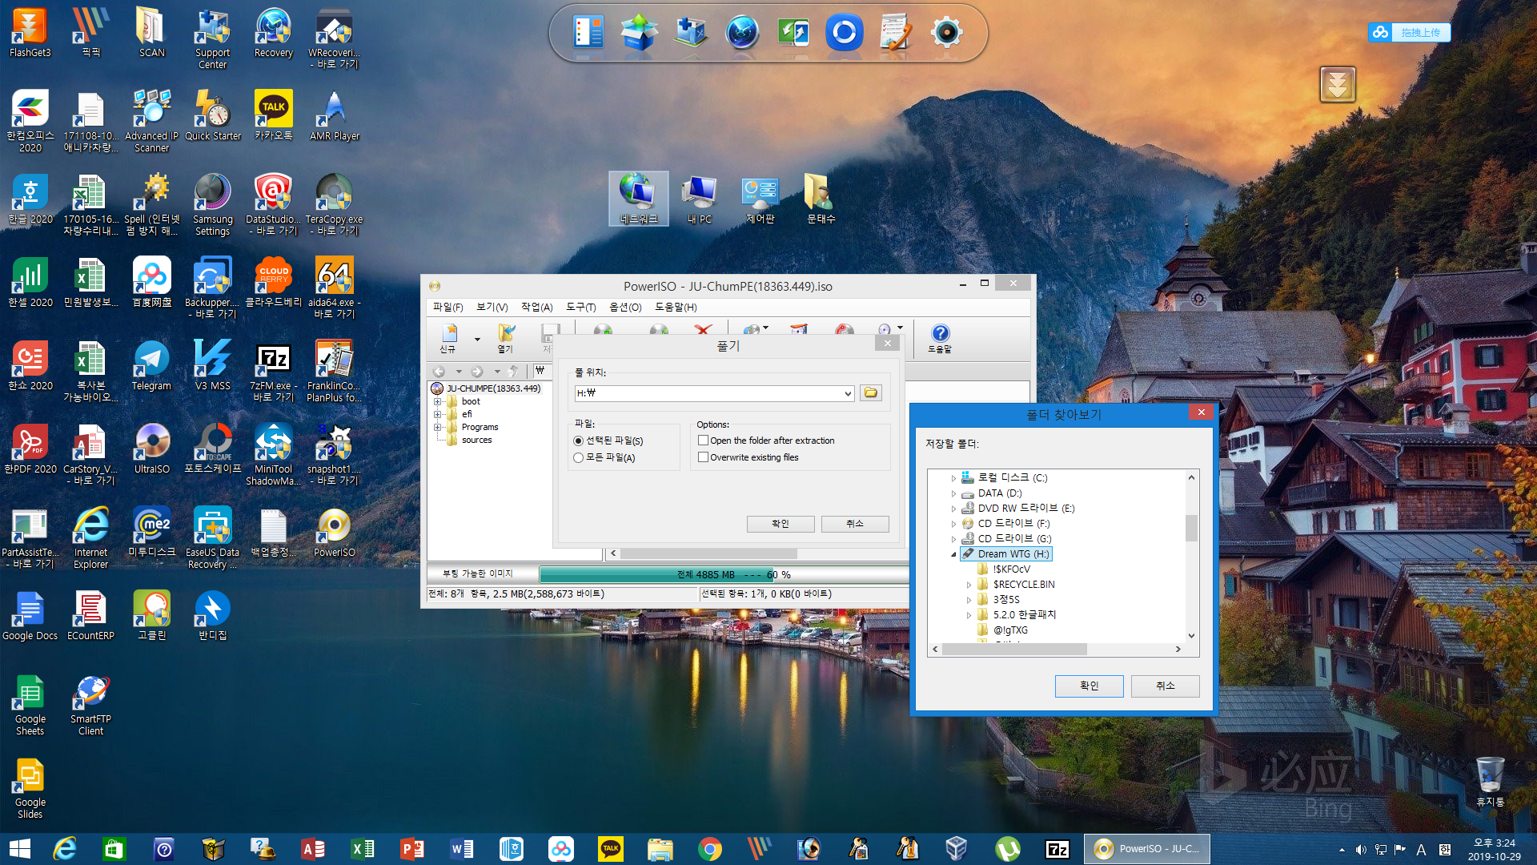
Task: Open 보기(V) menu in PowerISO
Action: click(x=492, y=308)
